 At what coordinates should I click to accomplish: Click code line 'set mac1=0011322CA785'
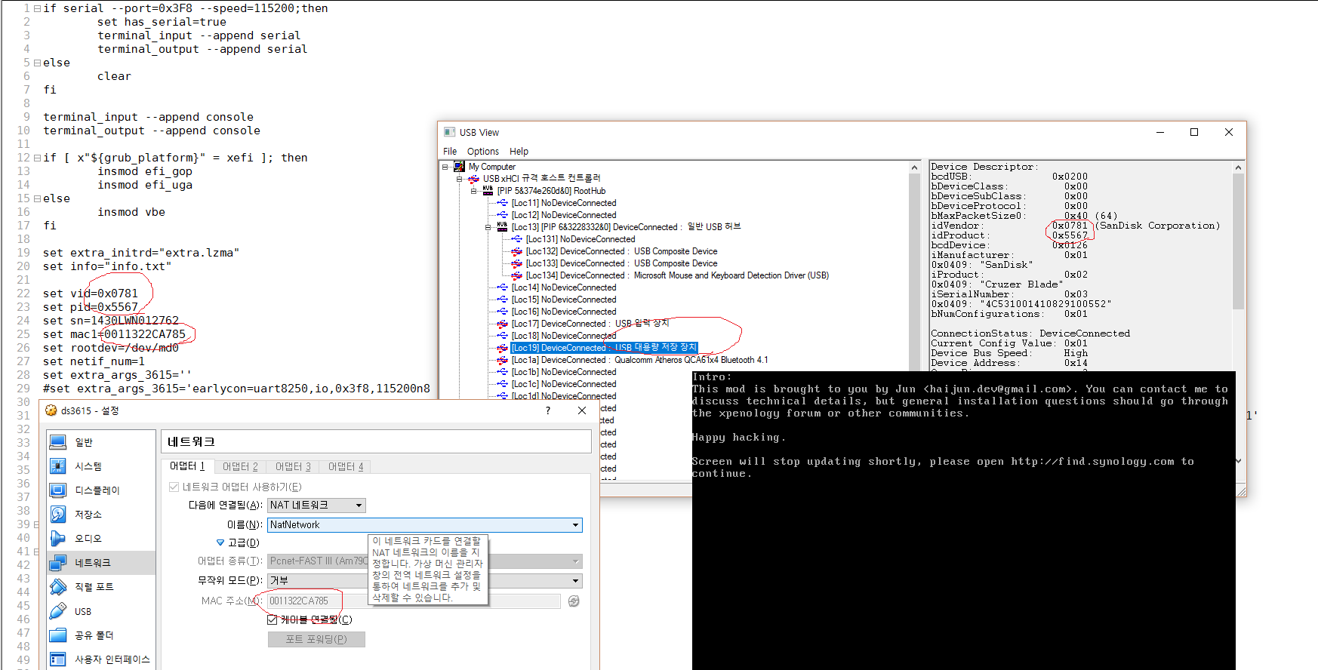click(x=114, y=334)
